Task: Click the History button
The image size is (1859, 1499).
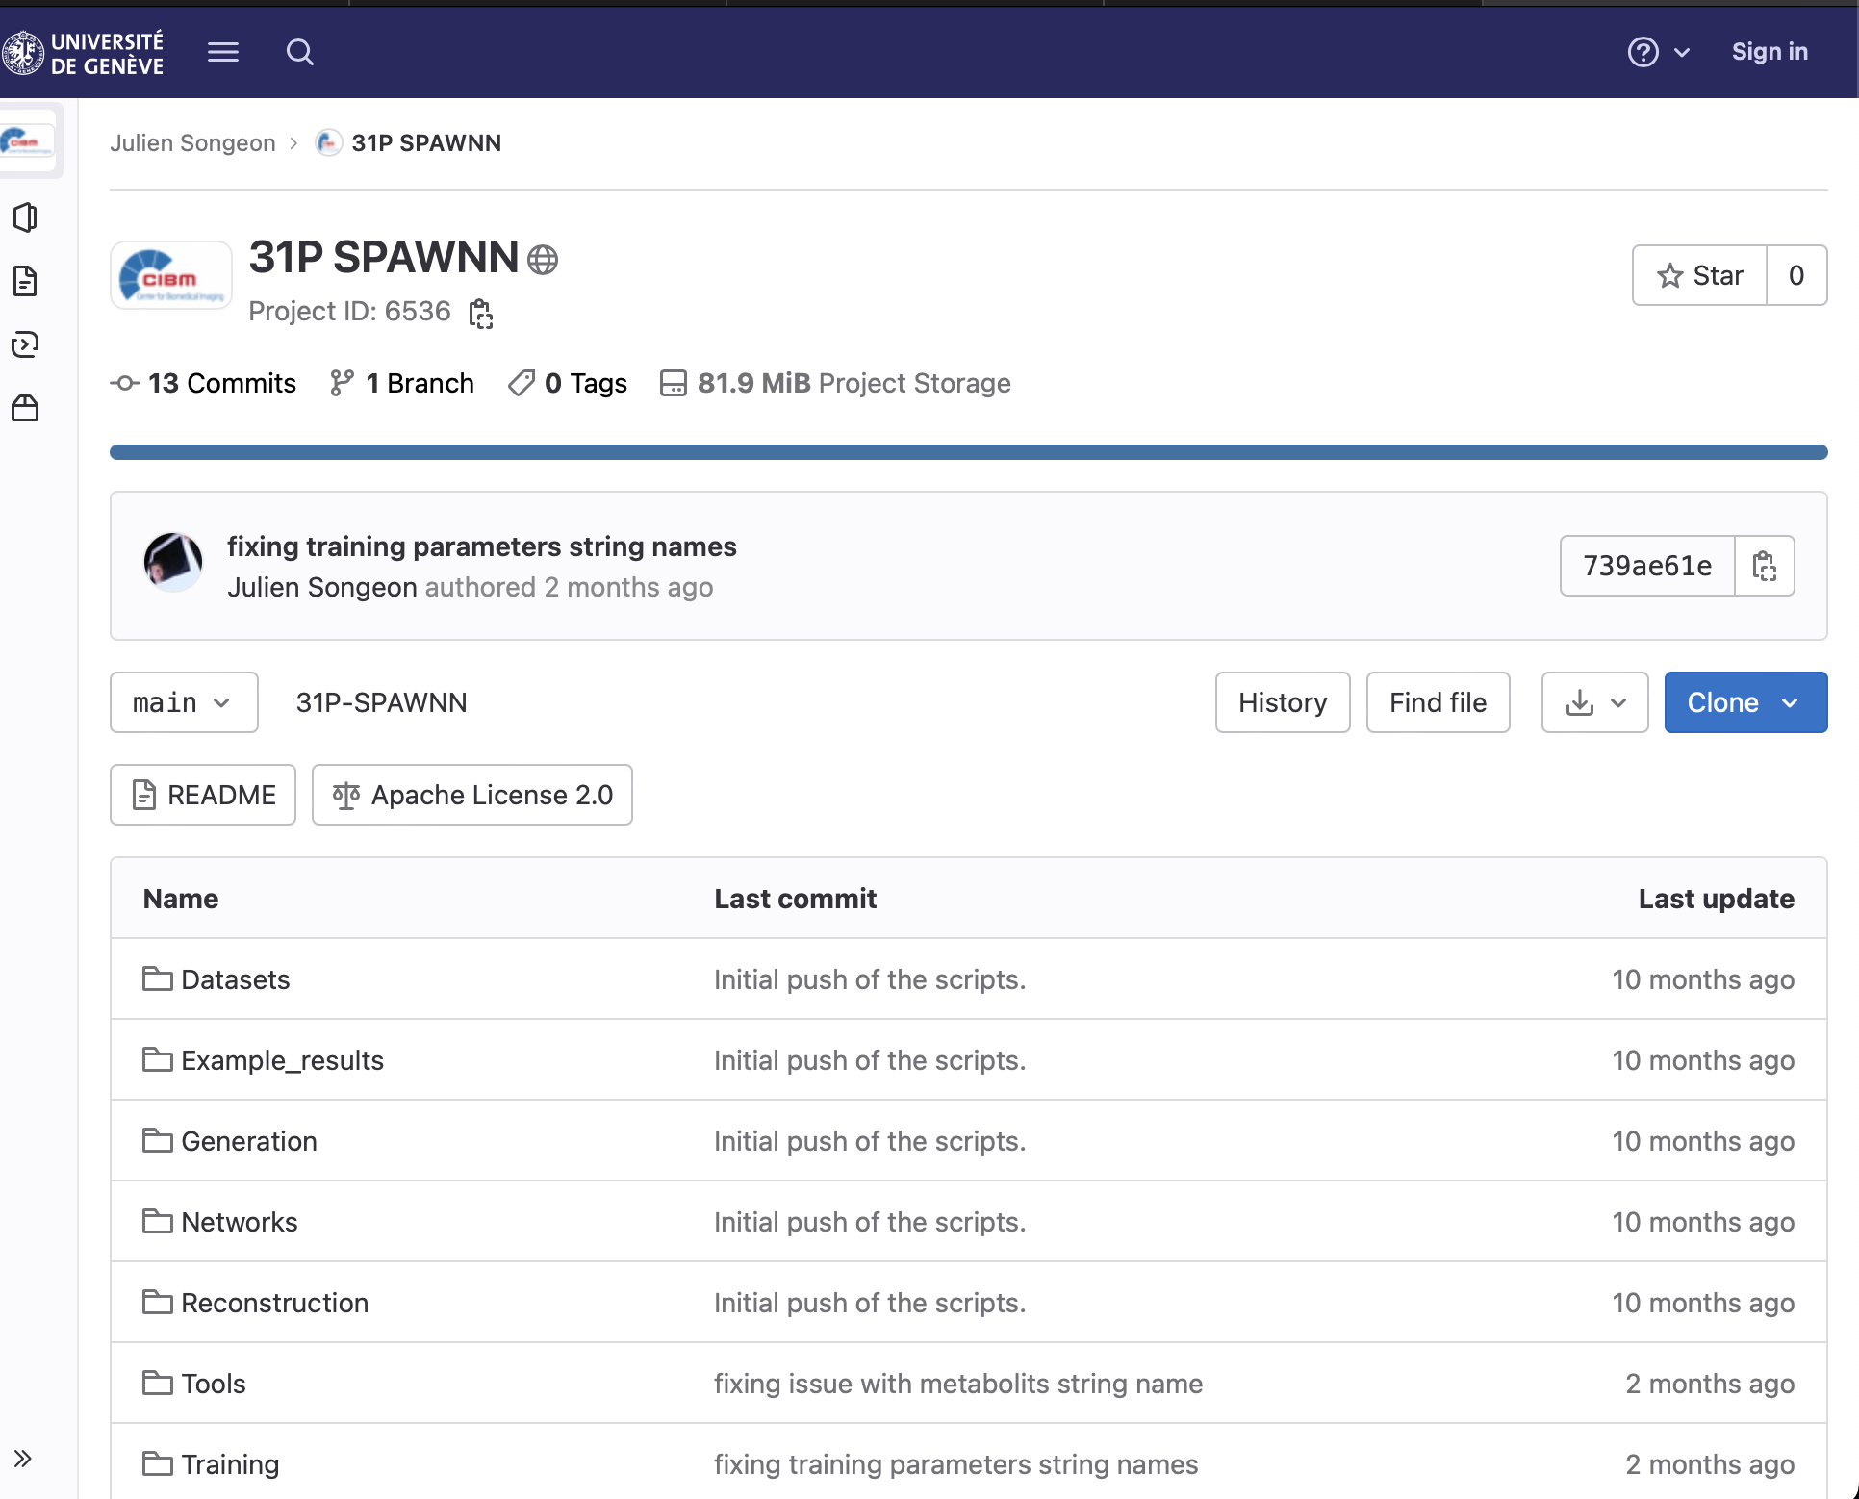Action: (1282, 702)
